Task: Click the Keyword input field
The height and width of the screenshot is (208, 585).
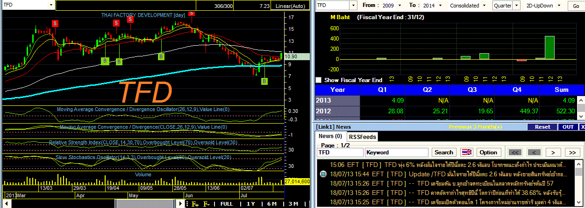Action: coord(397,153)
